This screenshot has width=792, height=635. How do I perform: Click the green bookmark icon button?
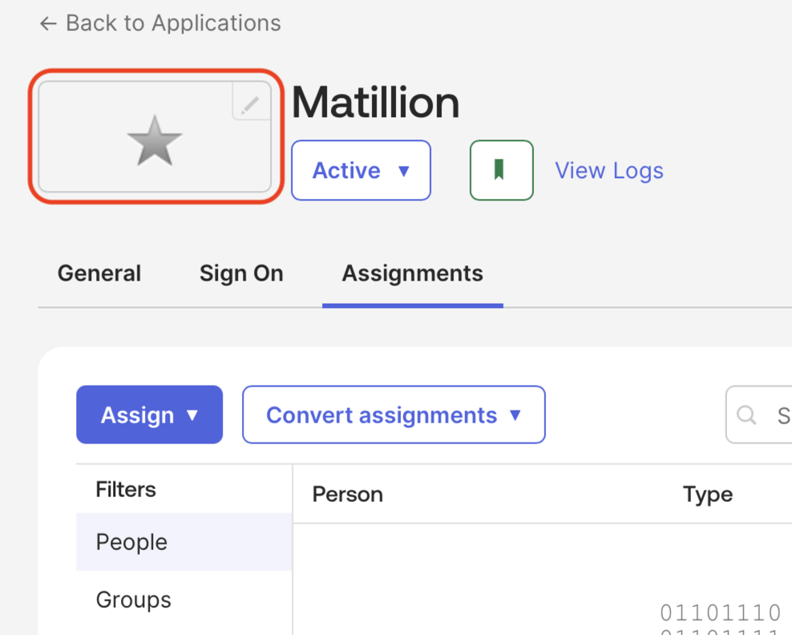coord(501,170)
